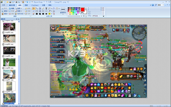The height and width of the screenshot is (107, 171).
Task: Switch to the 图像 image tab
Action: coord(26,5)
